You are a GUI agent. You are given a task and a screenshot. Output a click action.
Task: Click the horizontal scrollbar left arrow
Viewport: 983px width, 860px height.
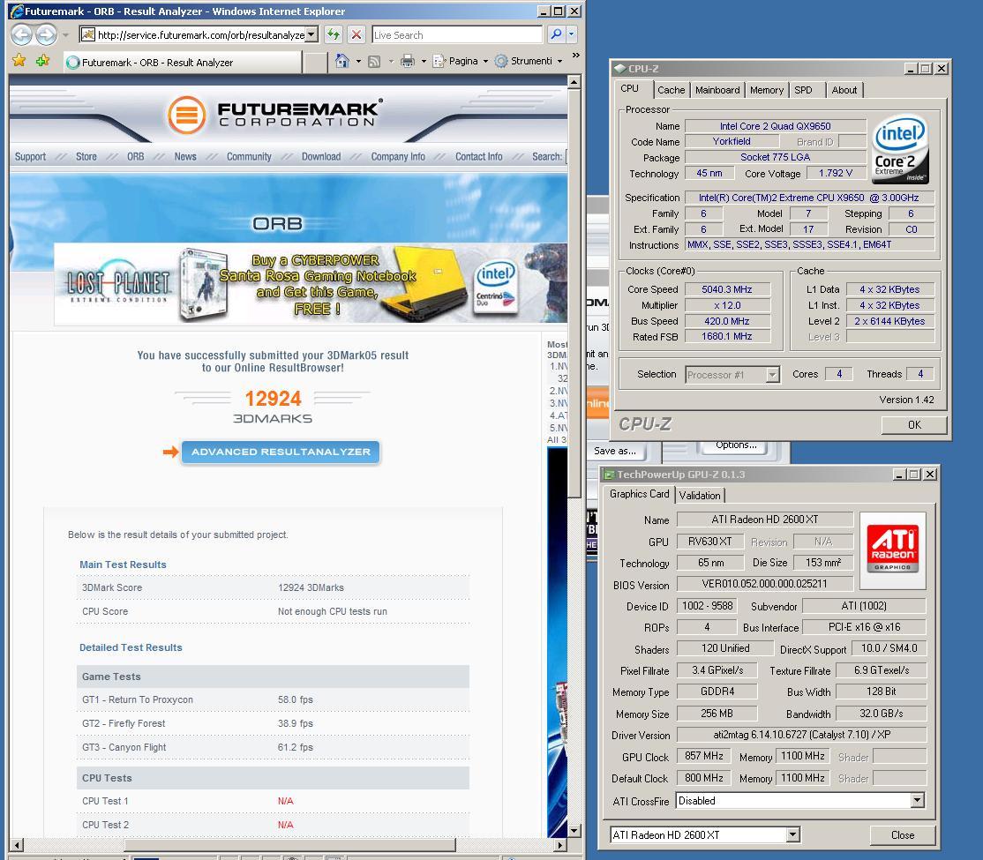[x=17, y=844]
